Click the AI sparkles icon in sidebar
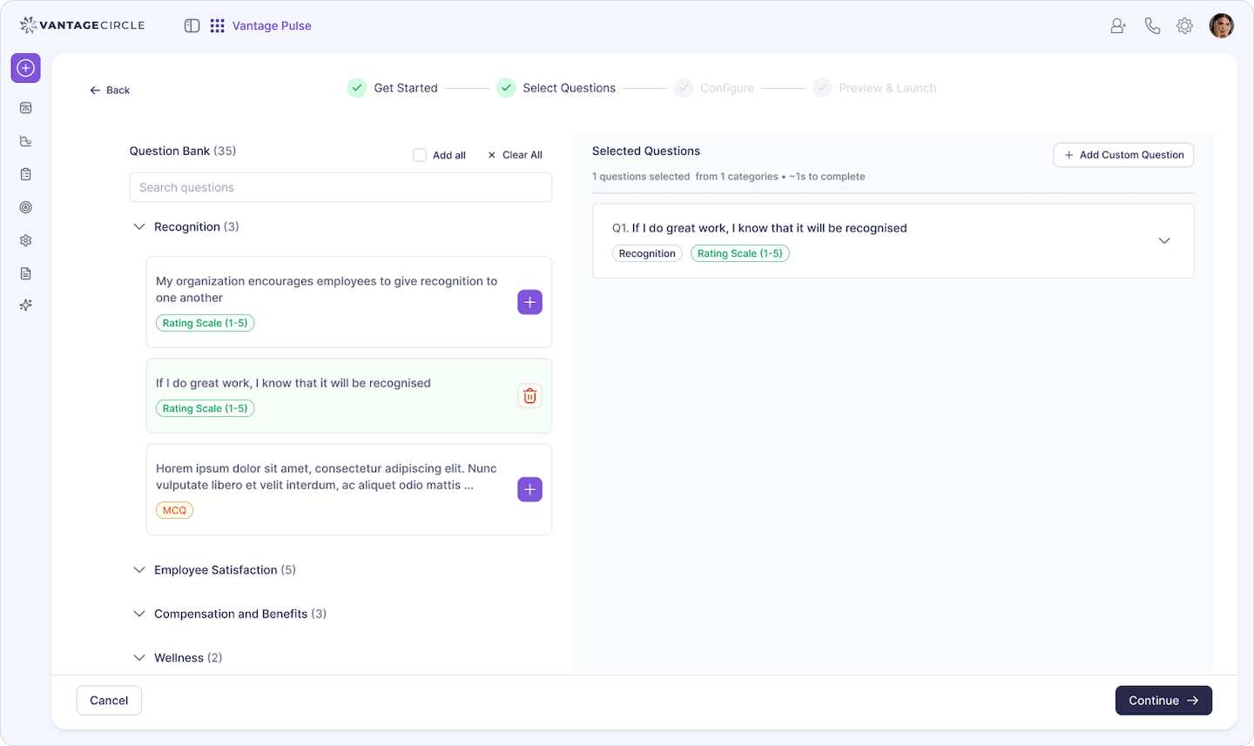Viewport: 1254px width, 746px height. click(25, 305)
